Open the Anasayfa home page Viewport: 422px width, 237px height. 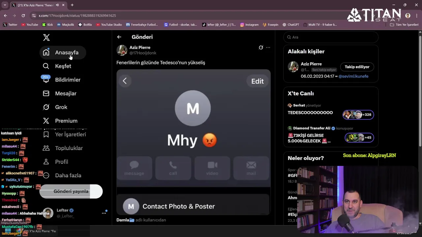(x=63, y=52)
